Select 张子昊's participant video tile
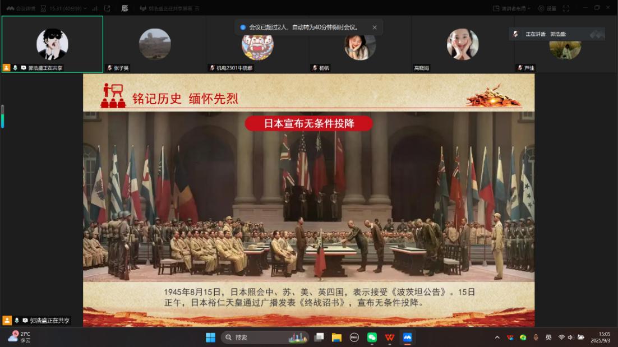618x347 pixels. pos(155,44)
